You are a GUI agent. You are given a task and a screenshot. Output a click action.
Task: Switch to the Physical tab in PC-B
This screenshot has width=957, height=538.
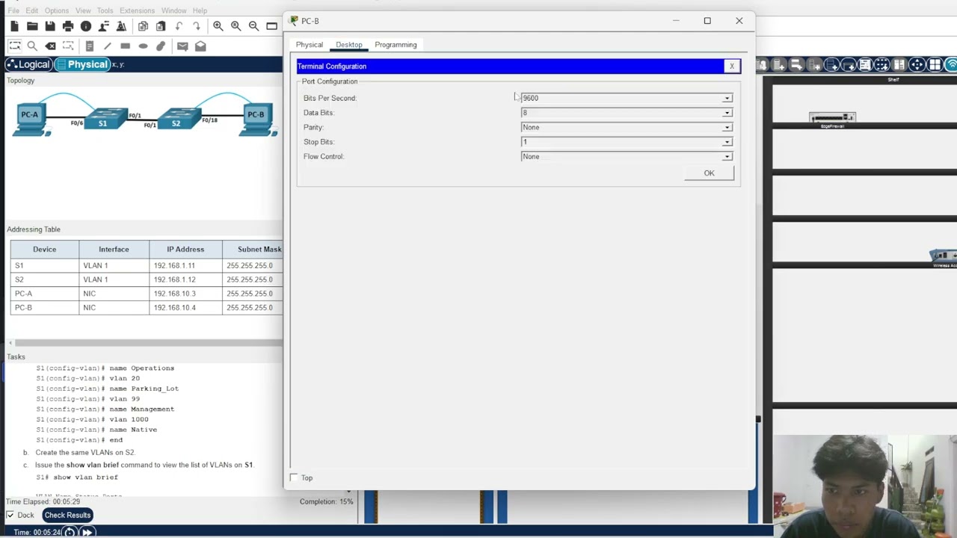tap(310, 45)
